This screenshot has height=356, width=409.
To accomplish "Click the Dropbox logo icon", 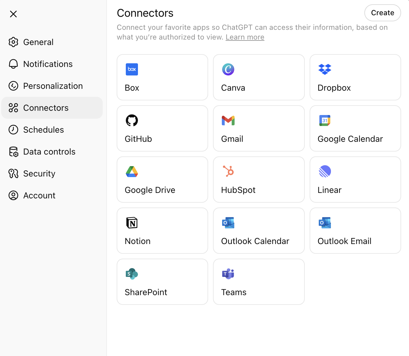I will [325, 69].
